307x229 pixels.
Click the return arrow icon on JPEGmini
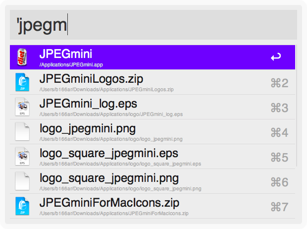276,57
